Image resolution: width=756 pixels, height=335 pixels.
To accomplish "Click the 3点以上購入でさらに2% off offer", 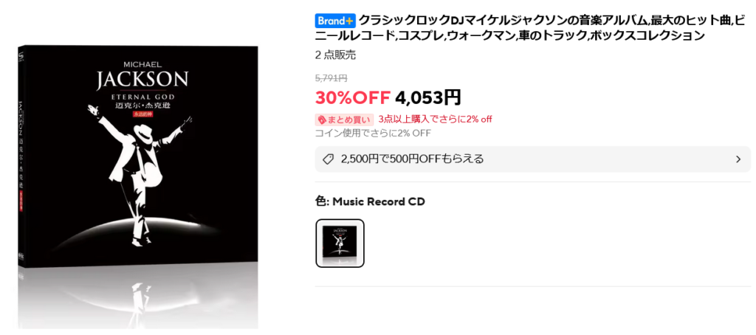I will click(435, 119).
